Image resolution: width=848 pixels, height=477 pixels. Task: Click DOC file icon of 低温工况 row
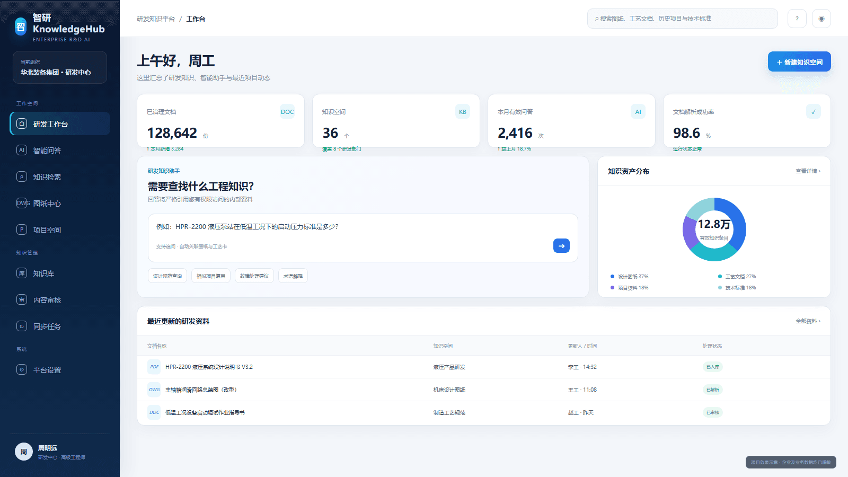click(x=154, y=412)
